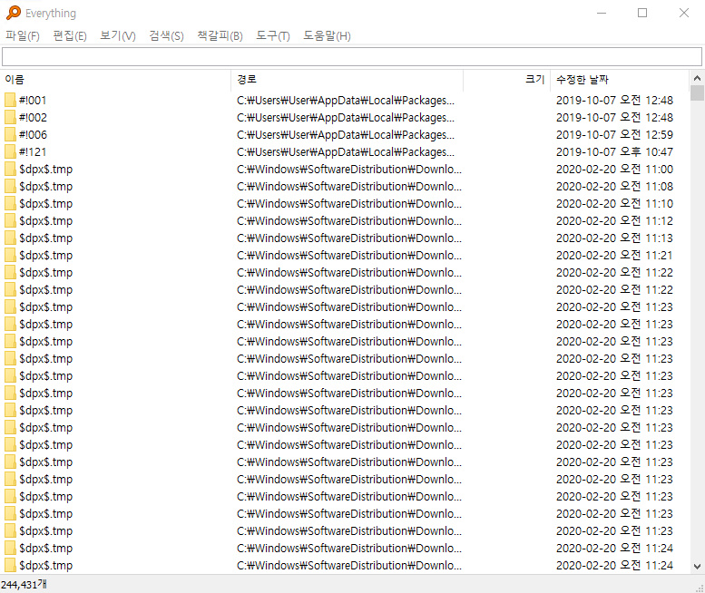705x593 pixels.
Task: Select the #!006 folder name
Action: pos(33,134)
